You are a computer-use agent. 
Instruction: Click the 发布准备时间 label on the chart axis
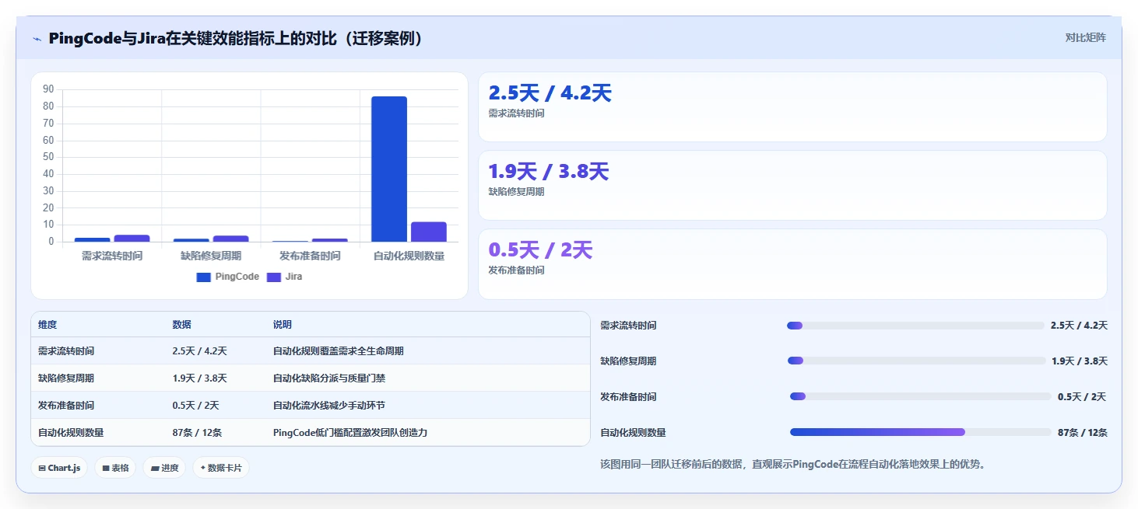pyautogui.click(x=310, y=256)
